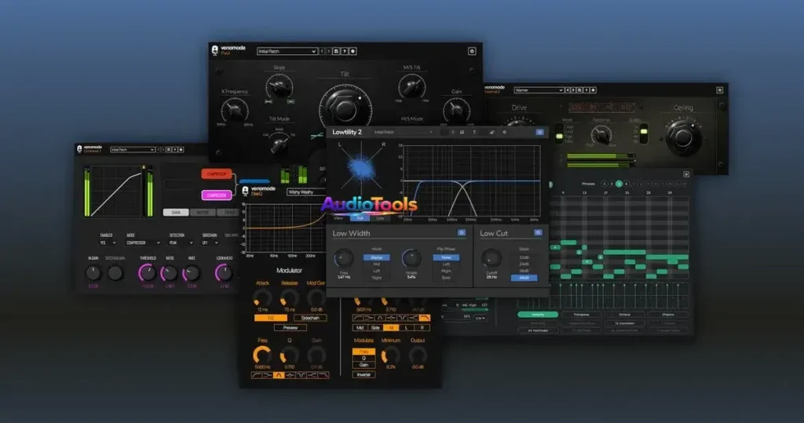Switch to Transpose tab in sequencer window

click(581, 314)
